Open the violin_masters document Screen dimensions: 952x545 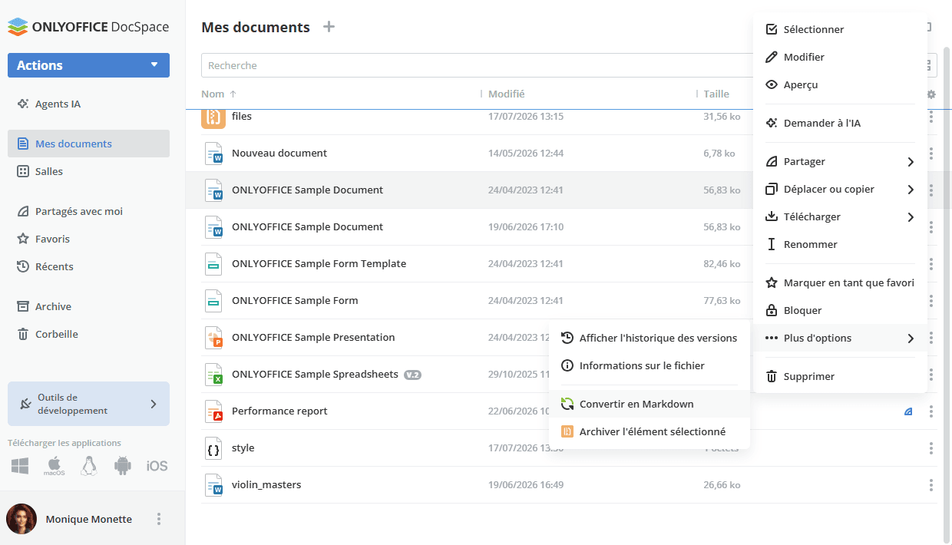click(x=266, y=484)
